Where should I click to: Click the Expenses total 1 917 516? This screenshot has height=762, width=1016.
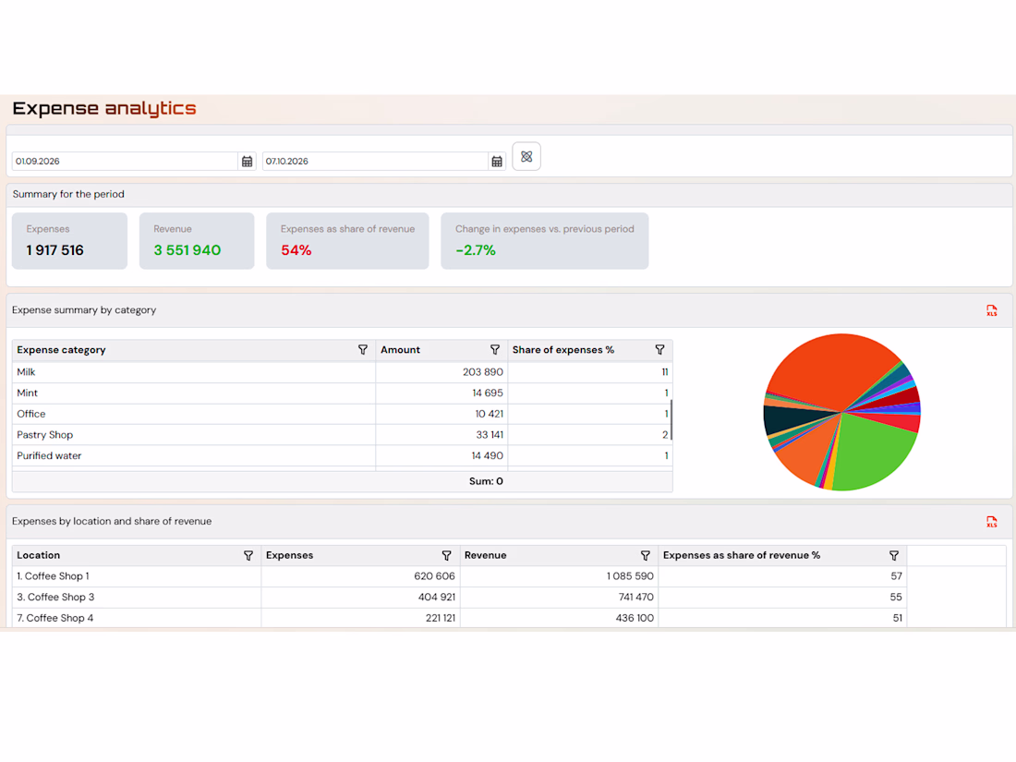pos(55,250)
